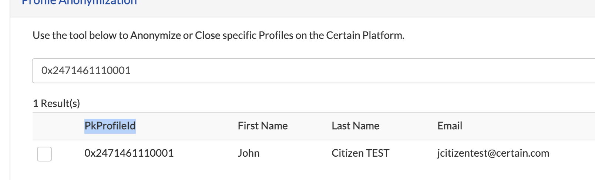This screenshot has width=595, height=180.
Task: Click the Profile Anonymization panel title
Action: (79, 2)
